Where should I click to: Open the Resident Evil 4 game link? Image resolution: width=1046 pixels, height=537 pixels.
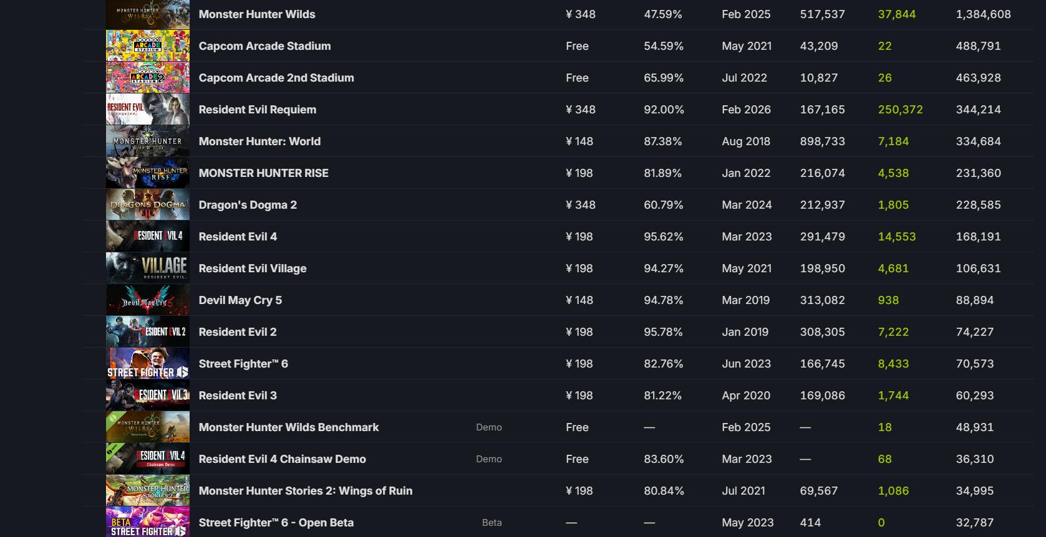[238, 237]
